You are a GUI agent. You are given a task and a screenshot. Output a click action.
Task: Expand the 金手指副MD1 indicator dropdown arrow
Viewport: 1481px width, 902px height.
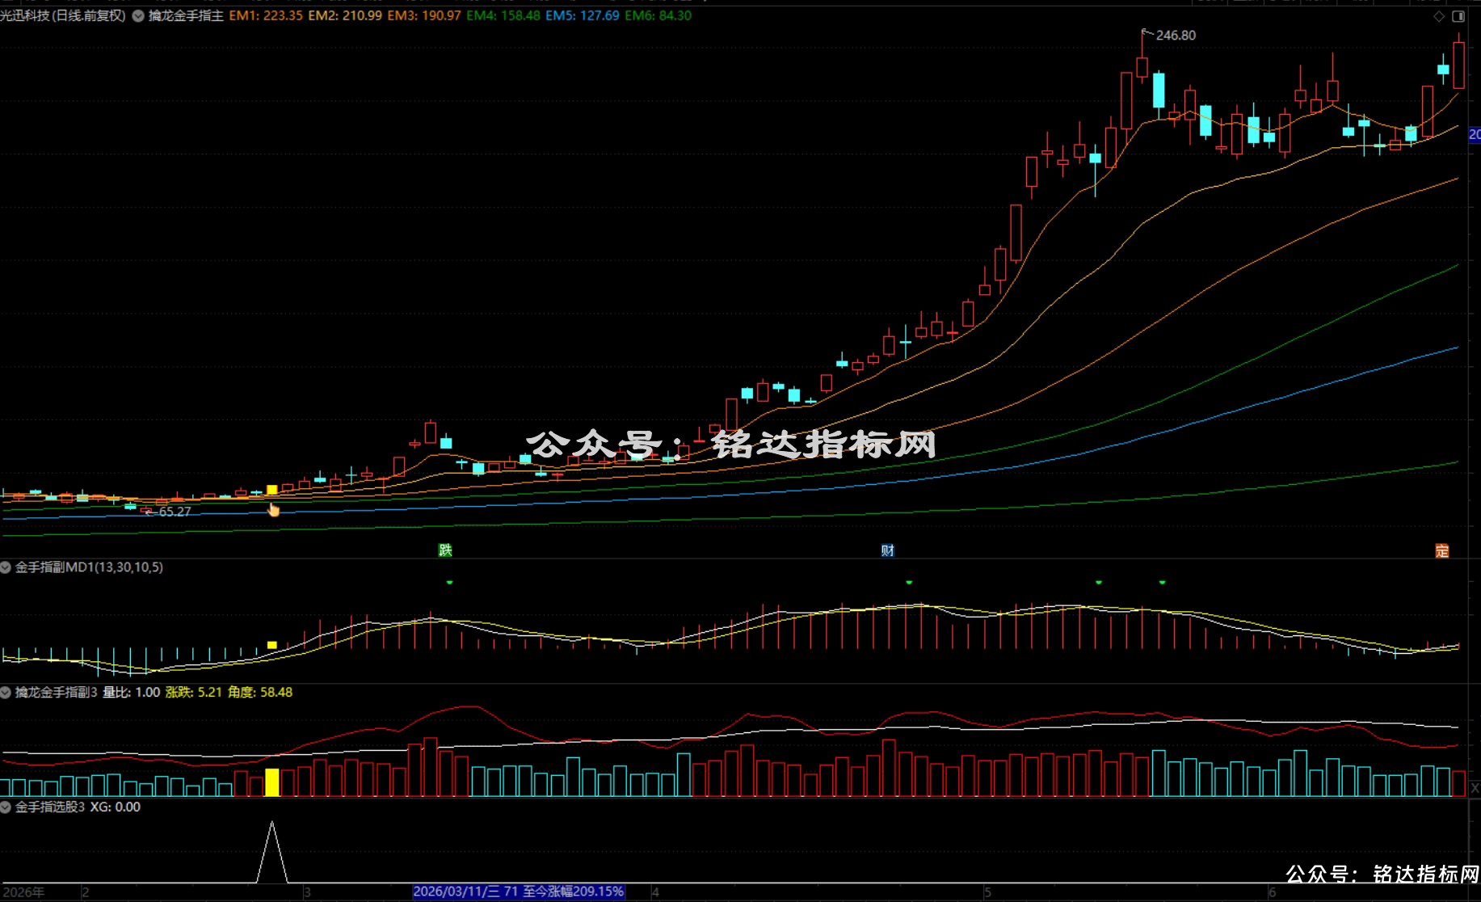6,567
